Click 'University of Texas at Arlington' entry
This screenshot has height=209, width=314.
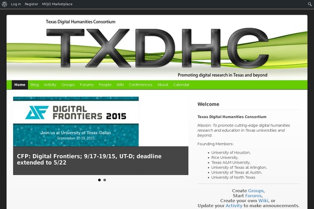pos(239,168)
